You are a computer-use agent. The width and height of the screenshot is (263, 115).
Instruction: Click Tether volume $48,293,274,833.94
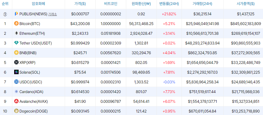tap(202, 43)
